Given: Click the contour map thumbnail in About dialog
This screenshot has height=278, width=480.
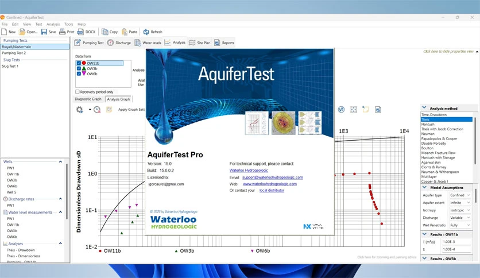Looking at the screenshot, I should pos(284,123).
